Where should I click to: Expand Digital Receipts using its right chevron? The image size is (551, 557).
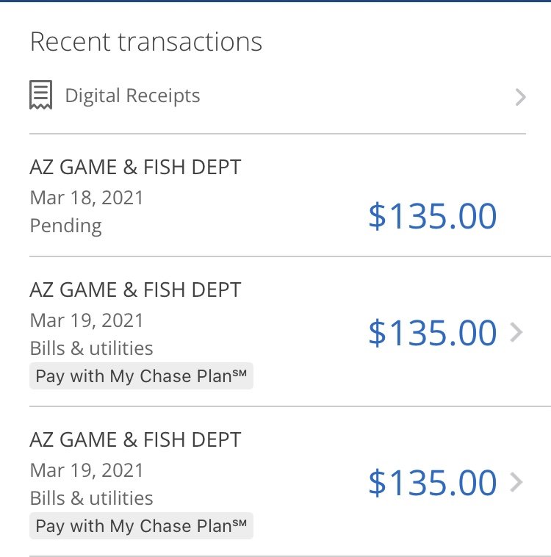point(520,97)
